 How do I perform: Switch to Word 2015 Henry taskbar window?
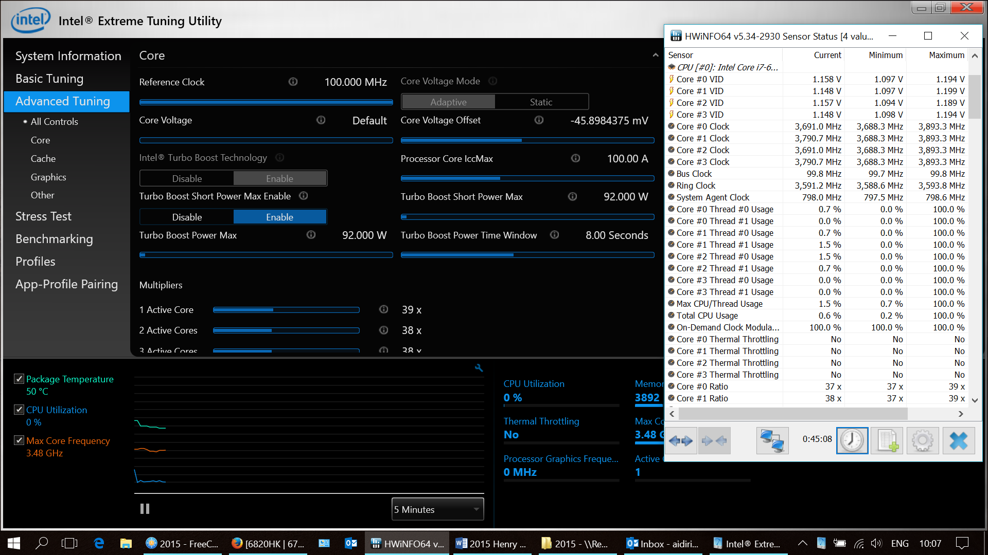[x=492, y=543]
